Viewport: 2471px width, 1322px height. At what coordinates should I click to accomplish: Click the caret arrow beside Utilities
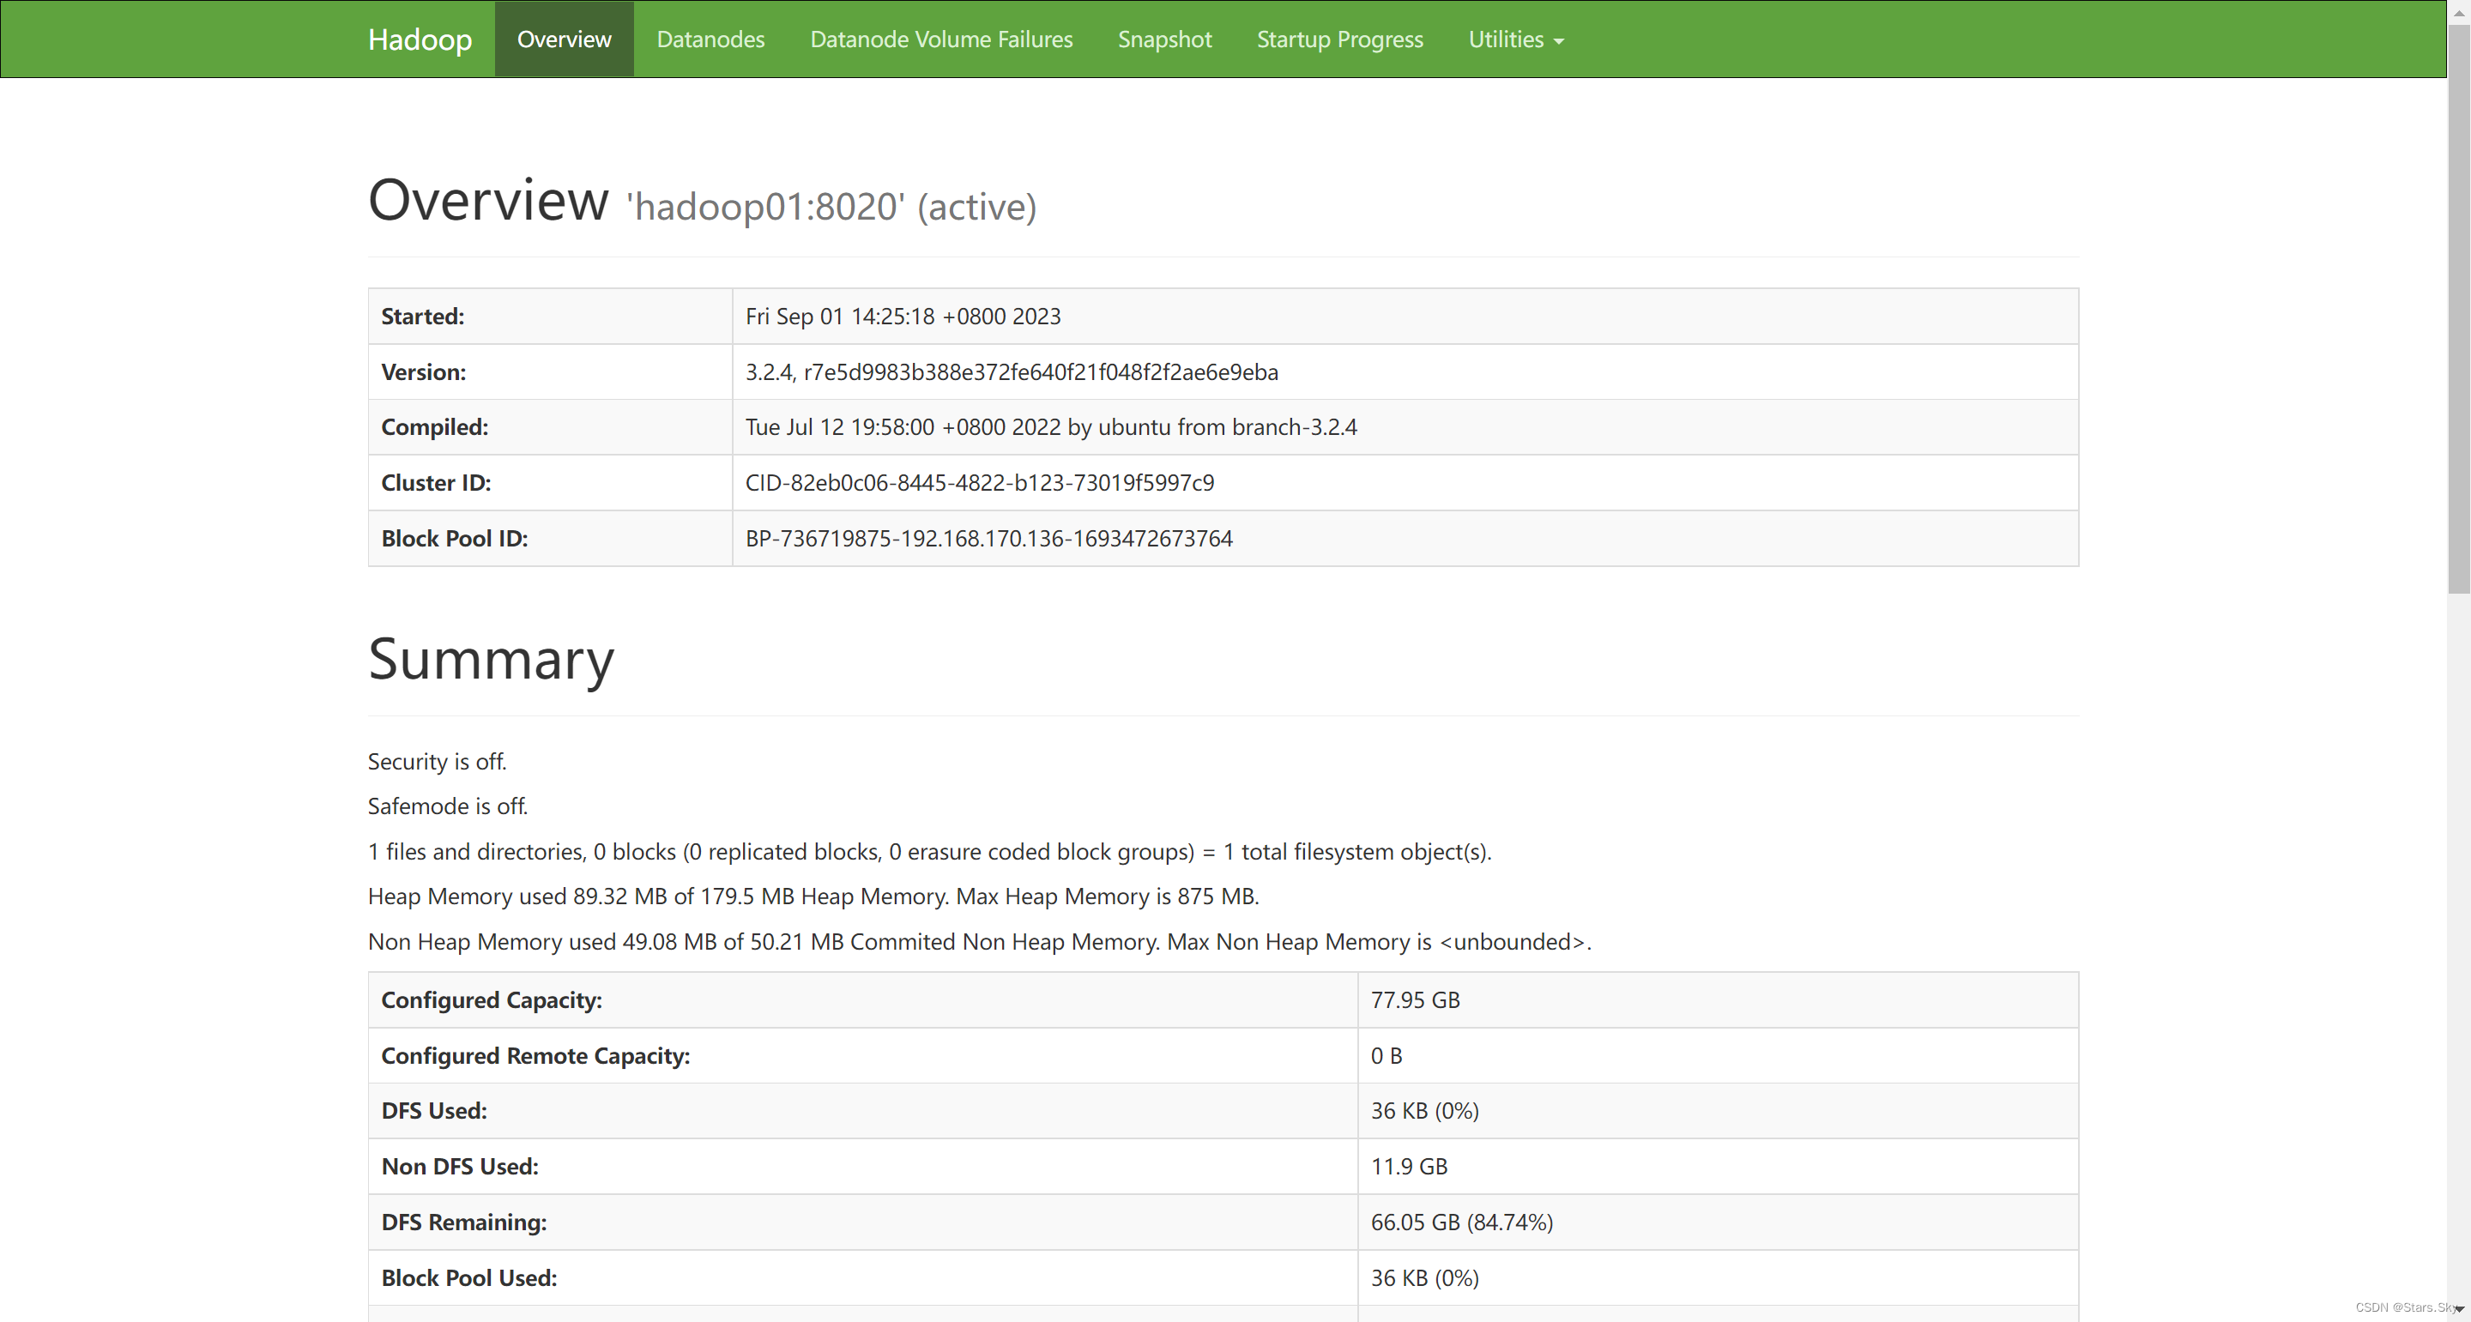[x=1559, y=41]
